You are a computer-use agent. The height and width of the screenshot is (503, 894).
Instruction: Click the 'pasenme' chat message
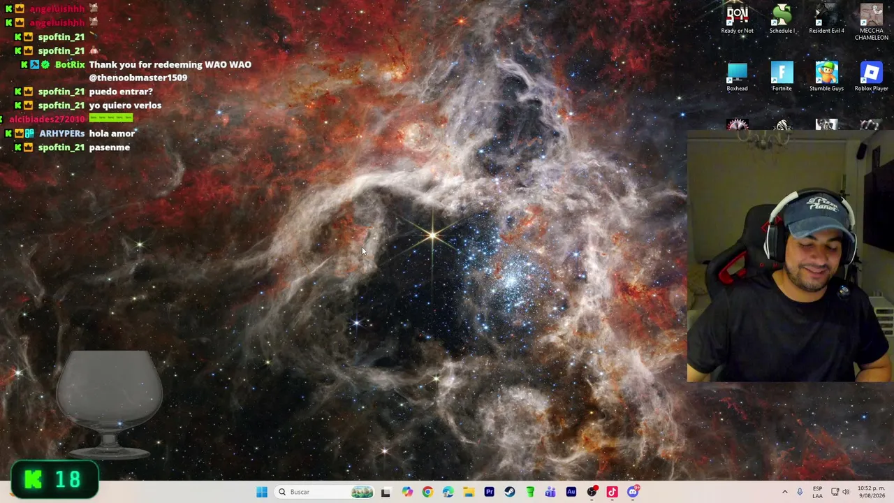point(110,147)
